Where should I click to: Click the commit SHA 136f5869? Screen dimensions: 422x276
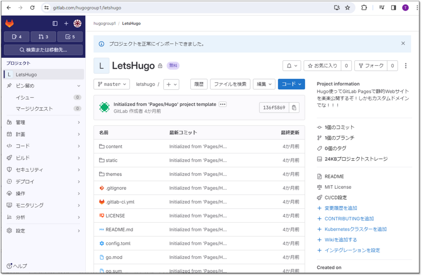(x=274, y=108)
